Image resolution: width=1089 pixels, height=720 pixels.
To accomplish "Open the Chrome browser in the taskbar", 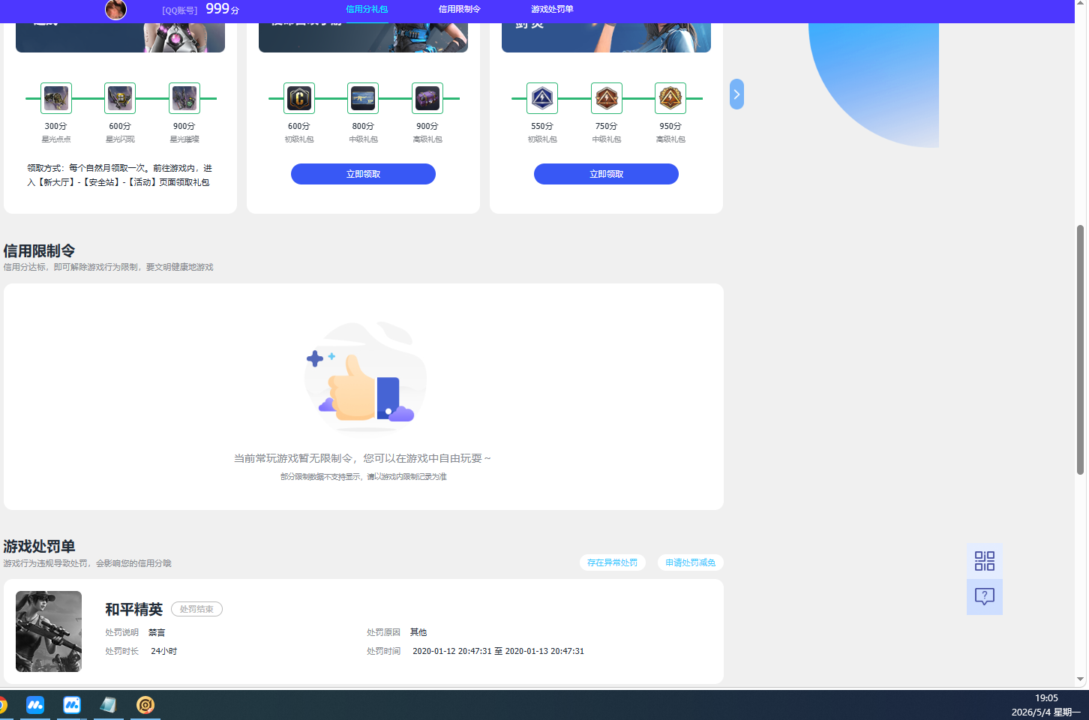I will [2, 705].
